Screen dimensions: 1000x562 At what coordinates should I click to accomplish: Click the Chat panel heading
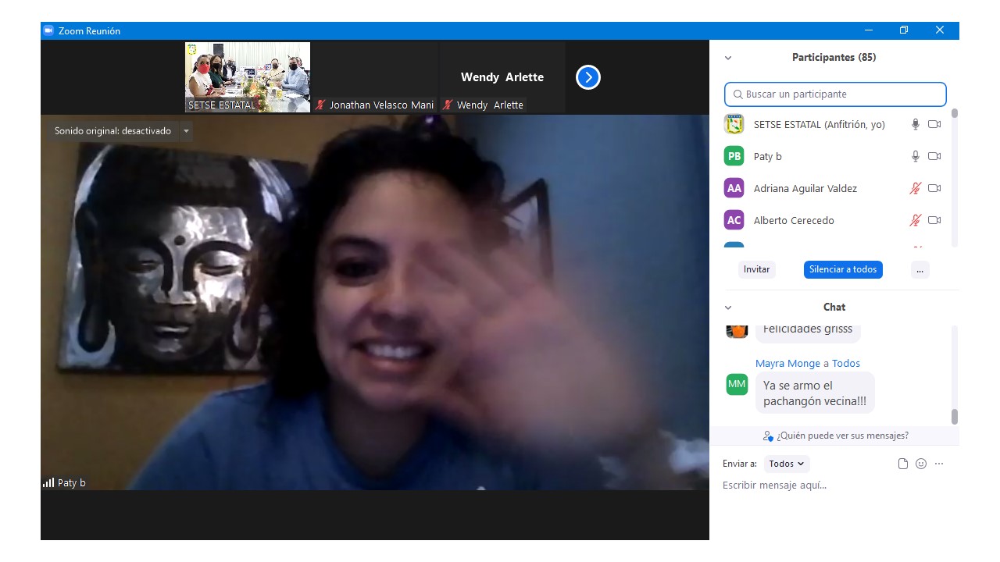coord(834,308)
